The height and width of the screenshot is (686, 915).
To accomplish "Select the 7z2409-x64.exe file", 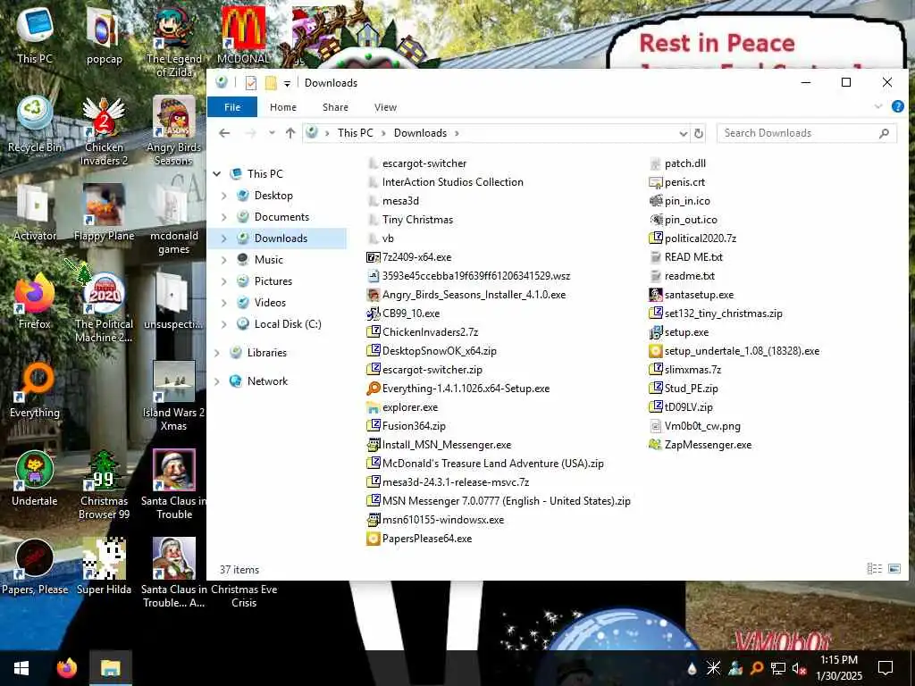I will click(x=408, y=257).
